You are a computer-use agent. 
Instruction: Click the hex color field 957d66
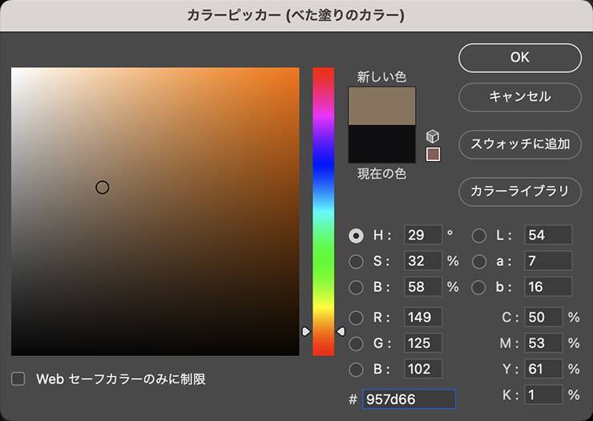[x=409, y=399]
